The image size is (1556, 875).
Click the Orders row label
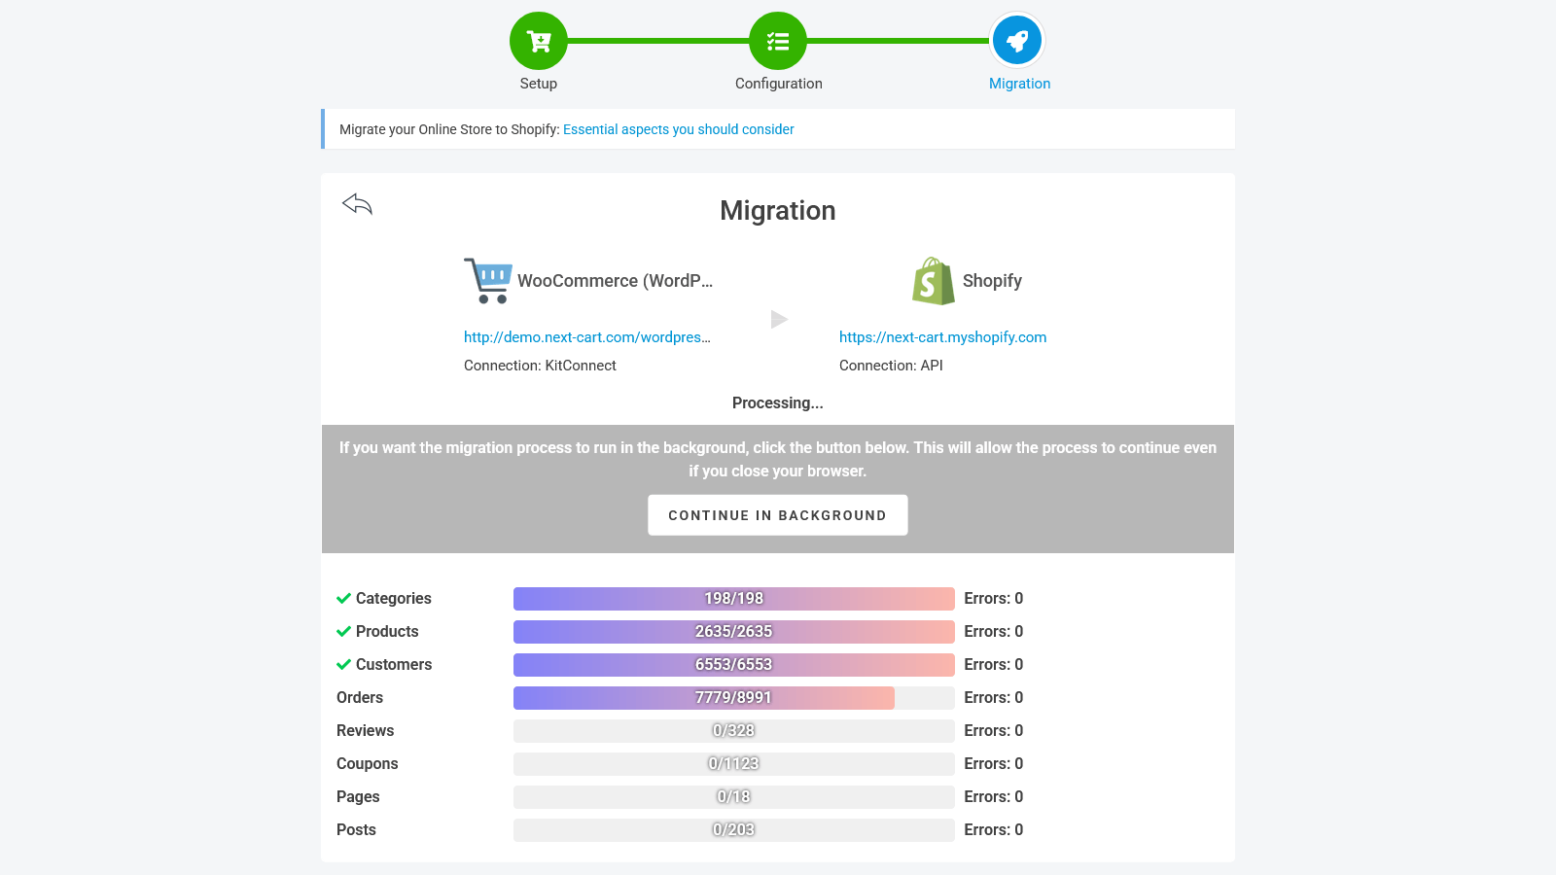(x=360, y=698)
